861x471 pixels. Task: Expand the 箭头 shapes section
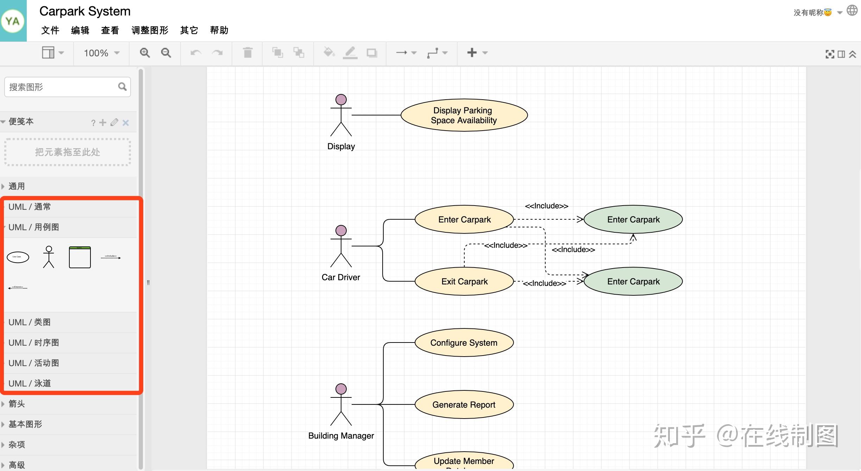coord(68,404)
